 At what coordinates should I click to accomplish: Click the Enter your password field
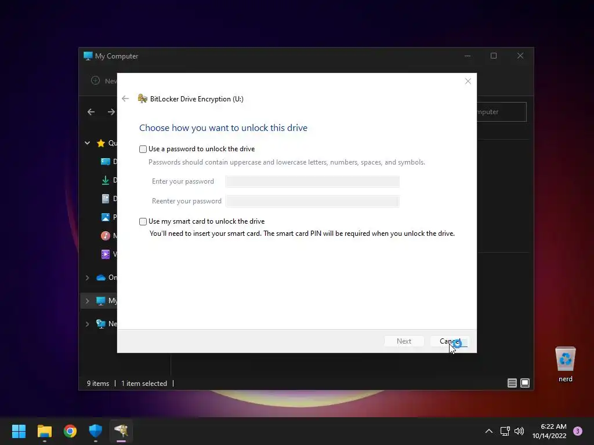312,181
